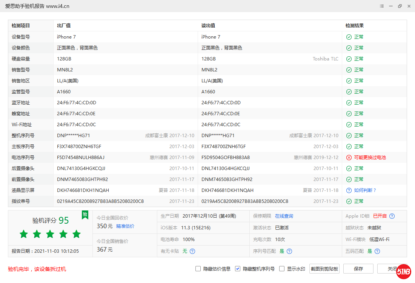Image resolution: width=415 pixels, height=283 pixels.
Task: Click the question icon in 液晶显示屏 row
Action: tap(349, 190)
